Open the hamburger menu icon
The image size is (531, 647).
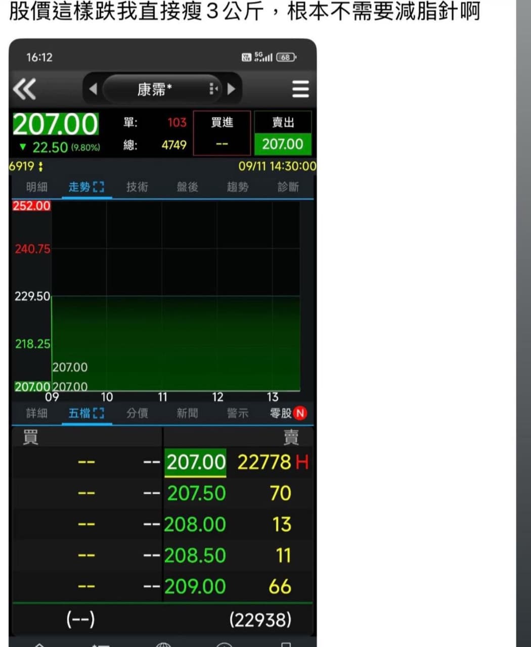[300, 89]
